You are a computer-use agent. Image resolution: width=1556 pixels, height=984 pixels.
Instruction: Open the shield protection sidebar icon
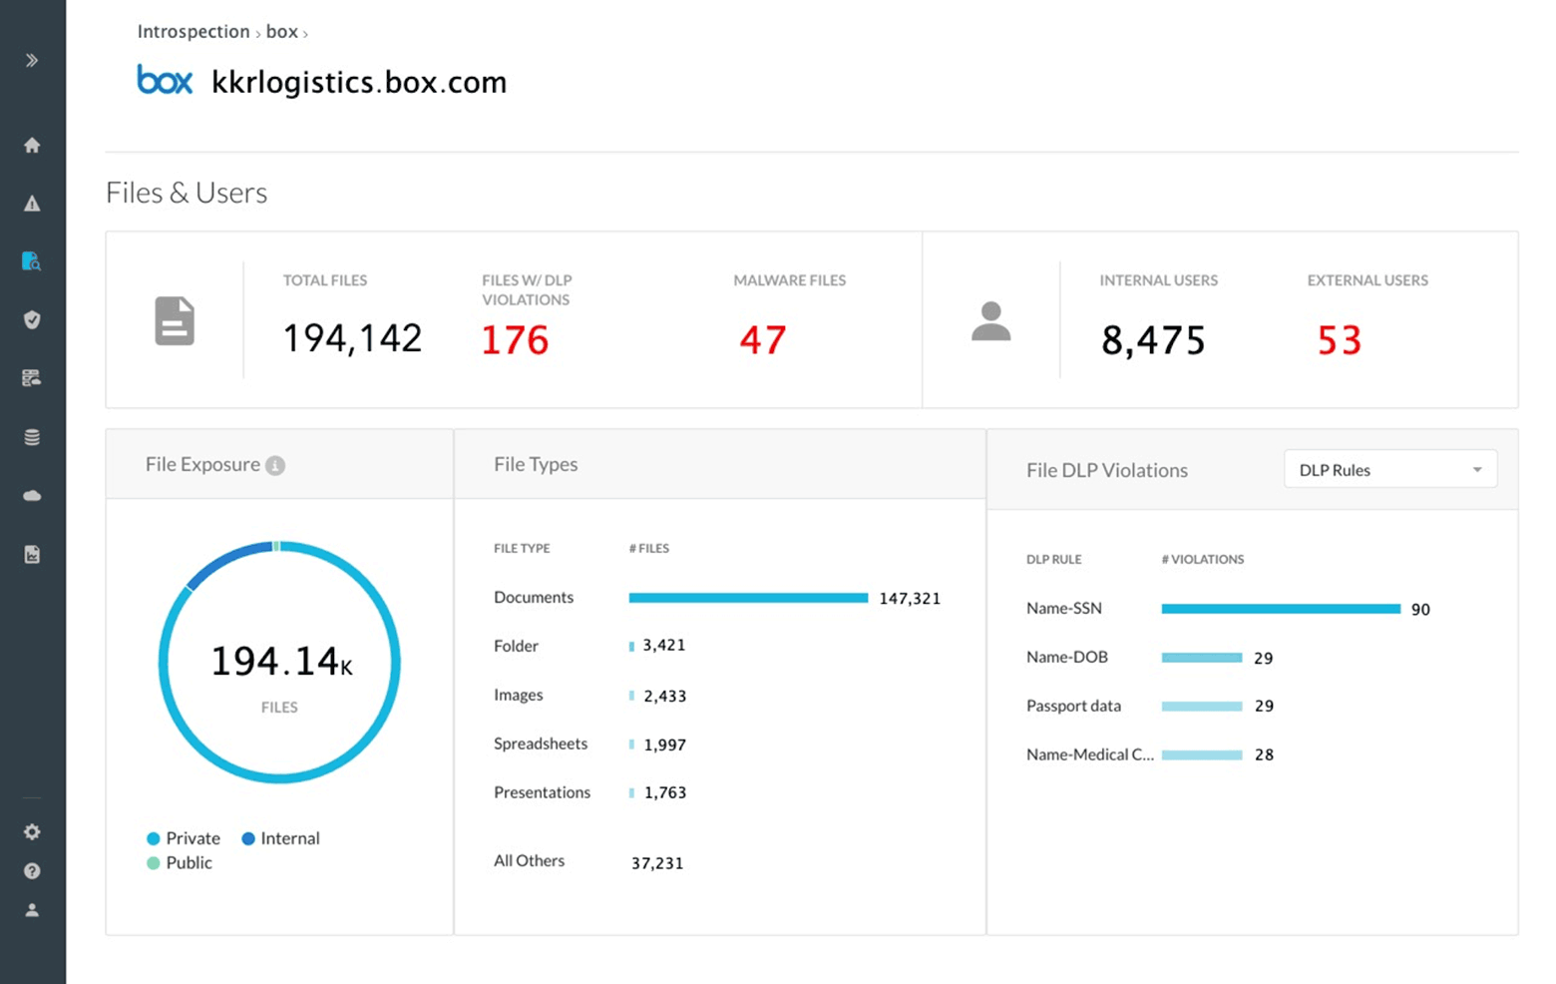[32, 319]
